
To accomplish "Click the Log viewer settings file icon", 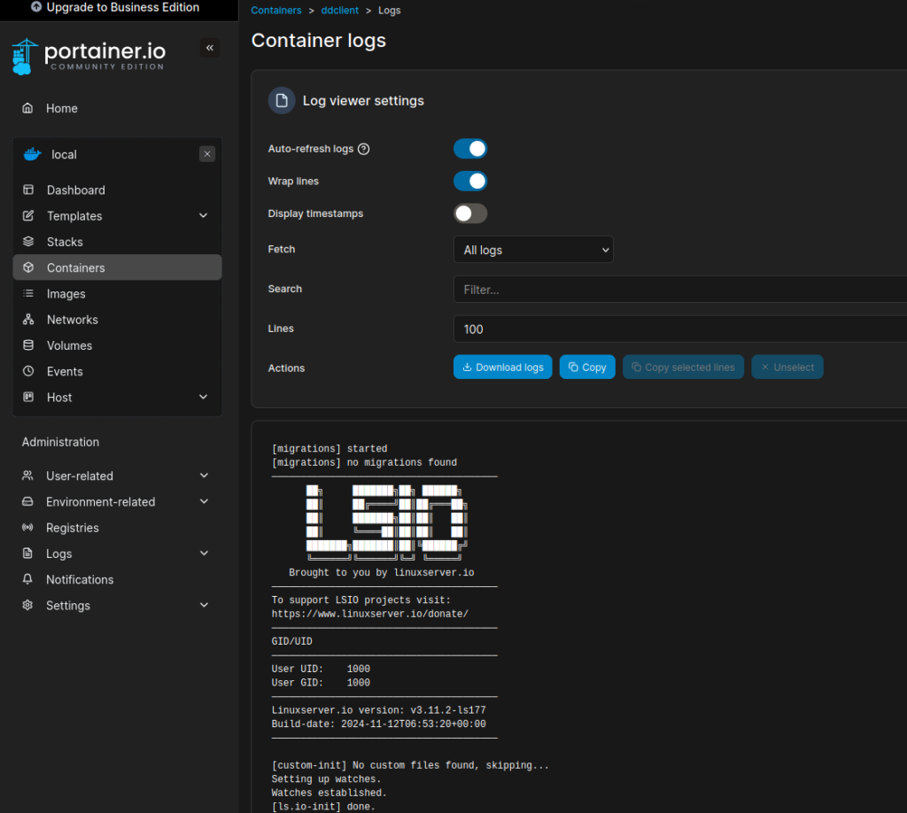I will [282, 101].
